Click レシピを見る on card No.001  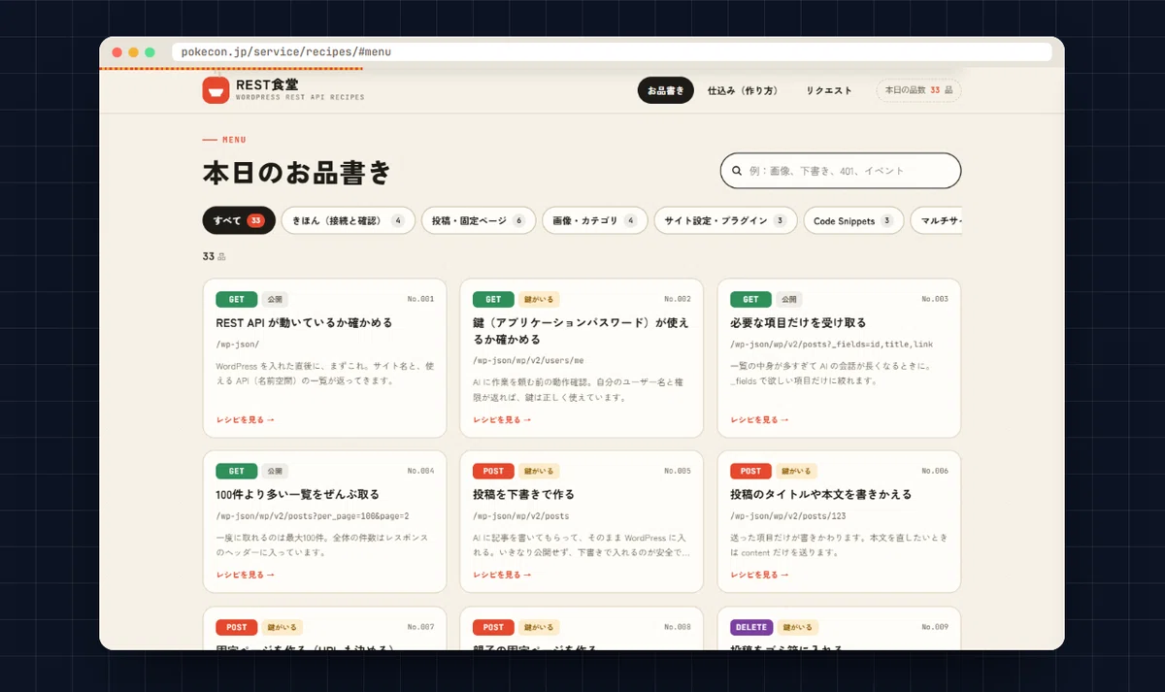click(246, 420)
